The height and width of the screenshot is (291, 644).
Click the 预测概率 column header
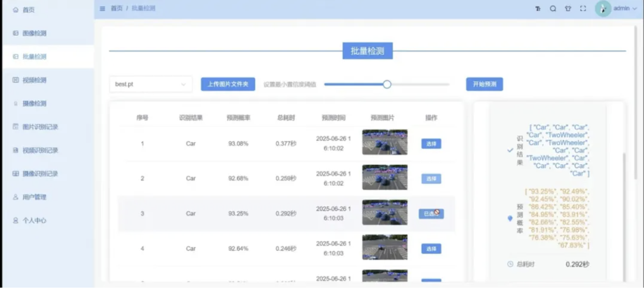point(238,117)
